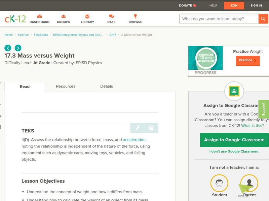Click the FlexBooks breadcrumb link
Screen dimensions: 269x201
click(41, 35)
